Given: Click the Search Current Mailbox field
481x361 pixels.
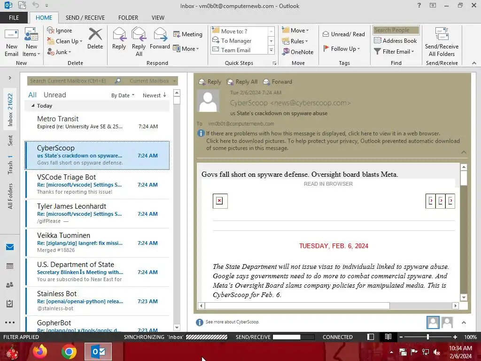Looking at the screenshot, I should point(70,81).
